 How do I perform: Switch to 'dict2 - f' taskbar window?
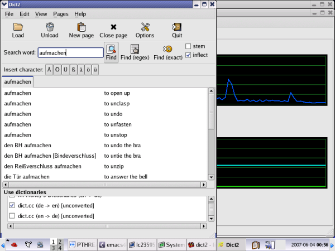(x=202, y=245)
